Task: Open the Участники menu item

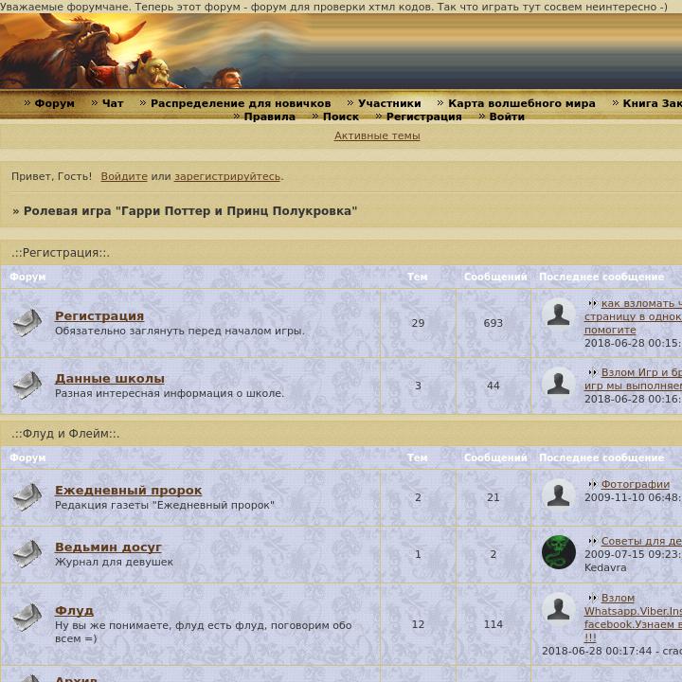Action: pos(389,103)
